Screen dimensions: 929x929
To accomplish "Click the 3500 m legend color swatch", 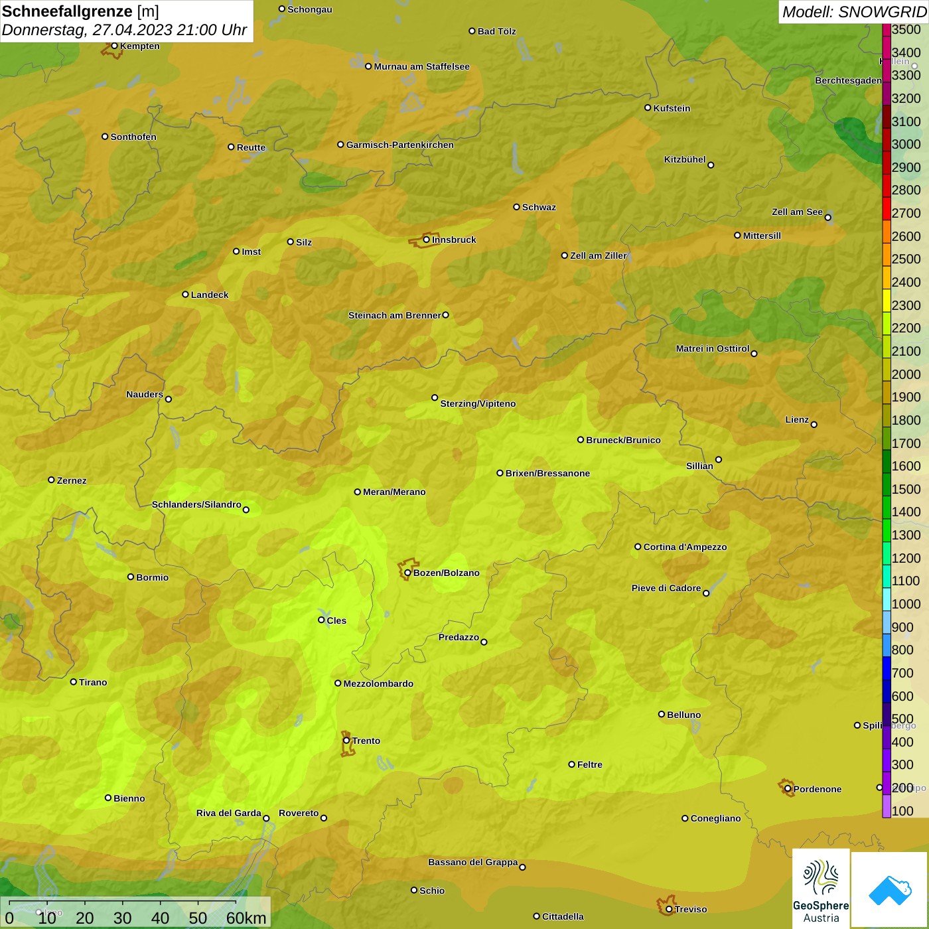I will pos(886,29).
